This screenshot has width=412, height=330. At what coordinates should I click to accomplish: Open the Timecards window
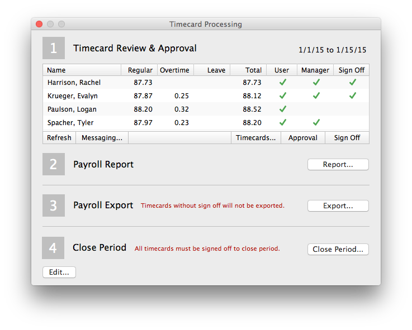click(256, 137)
